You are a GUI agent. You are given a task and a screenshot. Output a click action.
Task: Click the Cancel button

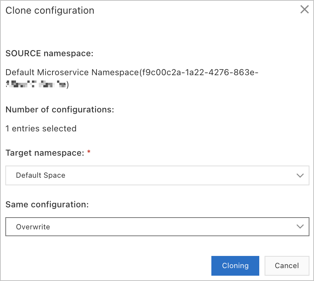pos(287,265)
